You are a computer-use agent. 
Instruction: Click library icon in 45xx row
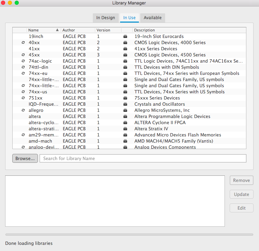tap(125, 55)
